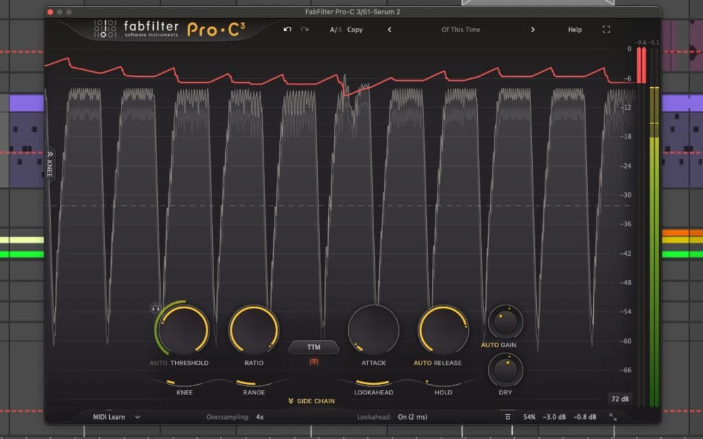Click the next preset arrow
703x439 pixels.
point(533,29)
